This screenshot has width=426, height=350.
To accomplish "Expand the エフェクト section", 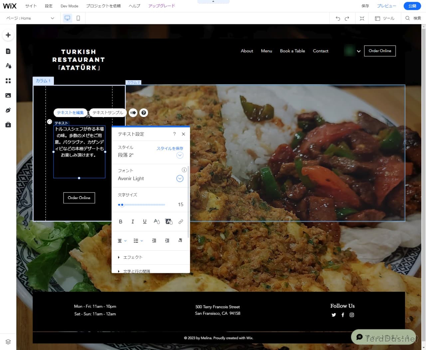I will [x=130, y=257].
